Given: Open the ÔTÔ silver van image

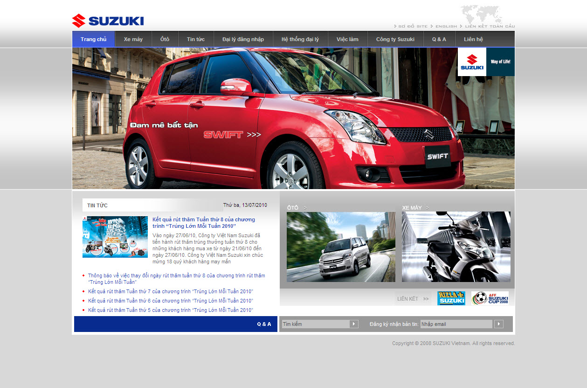Looking at the screenshot, I should (x=341, y=247).
